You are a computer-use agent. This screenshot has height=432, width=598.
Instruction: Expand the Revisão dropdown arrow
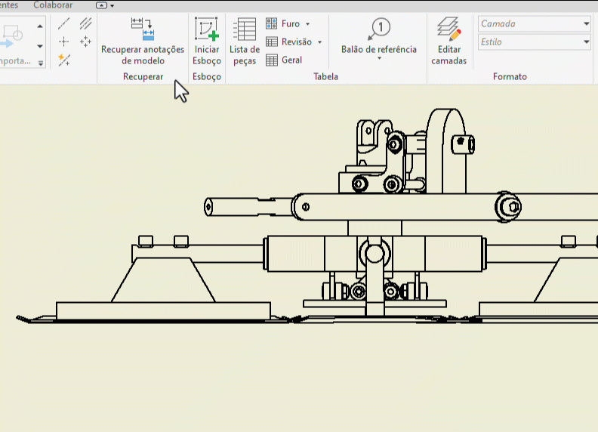point(319,42)
